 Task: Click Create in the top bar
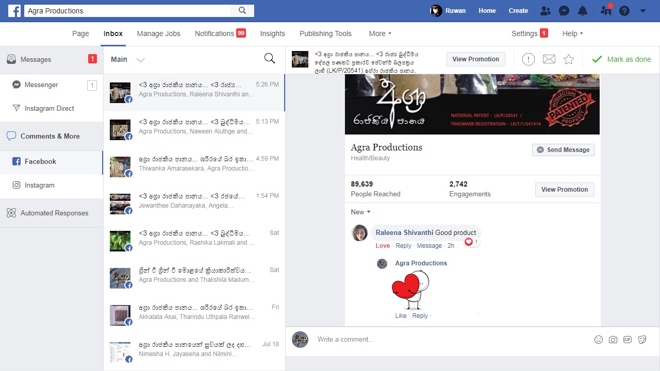[x=518, y=11]
